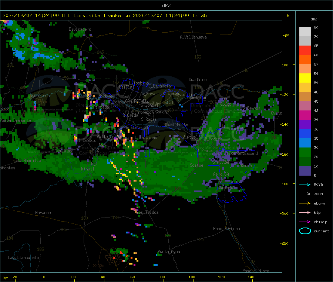The height and width of the screenshot is (282, 333).
Task: Pick the light orange 54–57 dBZ swatch
Action: pos(305,69)
